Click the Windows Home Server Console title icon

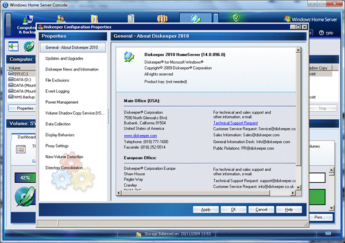[5, 5]
